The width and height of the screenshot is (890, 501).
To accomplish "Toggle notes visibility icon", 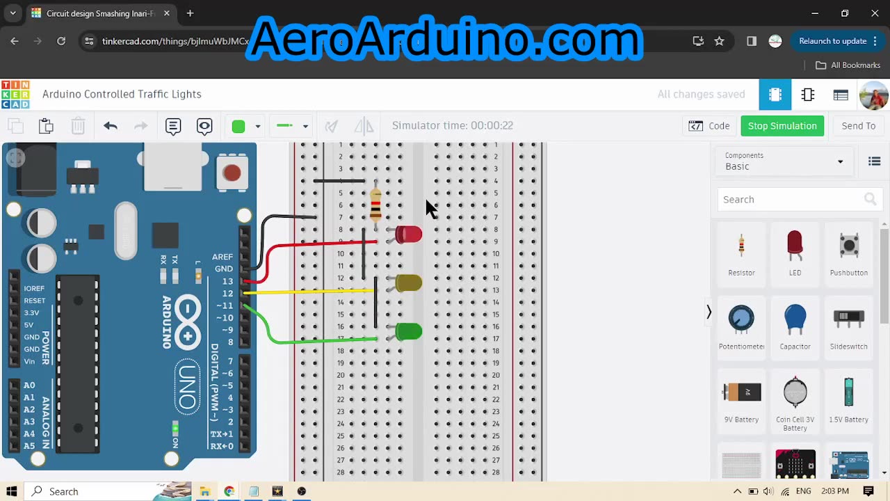I will 204,126.
